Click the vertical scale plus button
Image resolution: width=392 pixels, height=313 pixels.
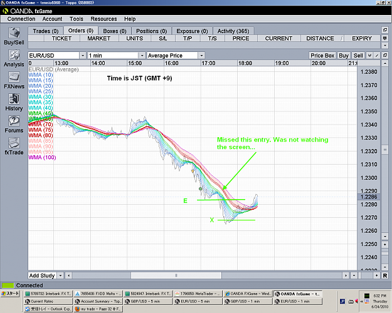385,244
